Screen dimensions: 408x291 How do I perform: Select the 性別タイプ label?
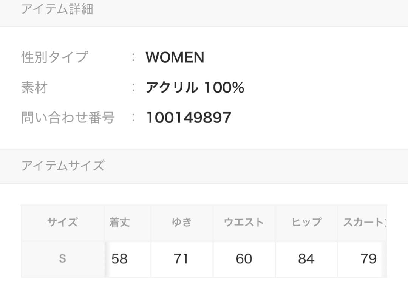click(54, 57)
